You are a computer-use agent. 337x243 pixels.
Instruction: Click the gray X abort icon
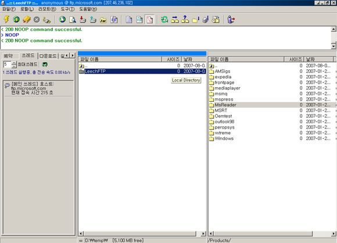point(37,20)
